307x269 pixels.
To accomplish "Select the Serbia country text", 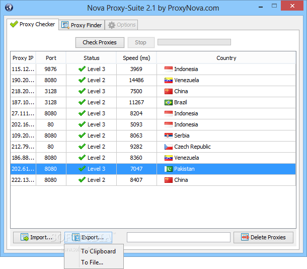I will (x=182, y=136).
